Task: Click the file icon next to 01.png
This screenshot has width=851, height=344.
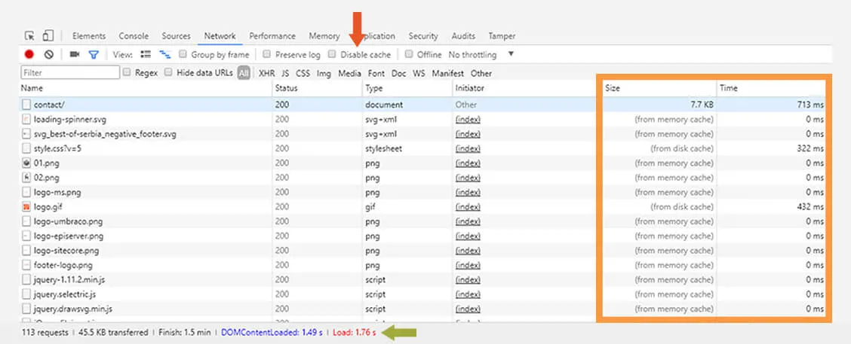Action: pyautogui.click(x=26, y=163)
